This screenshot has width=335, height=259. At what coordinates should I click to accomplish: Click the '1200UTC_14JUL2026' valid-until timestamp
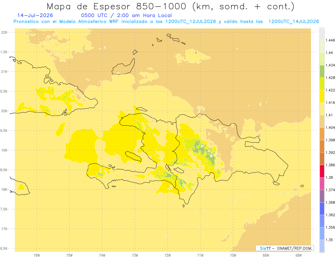tap(294, 22)
